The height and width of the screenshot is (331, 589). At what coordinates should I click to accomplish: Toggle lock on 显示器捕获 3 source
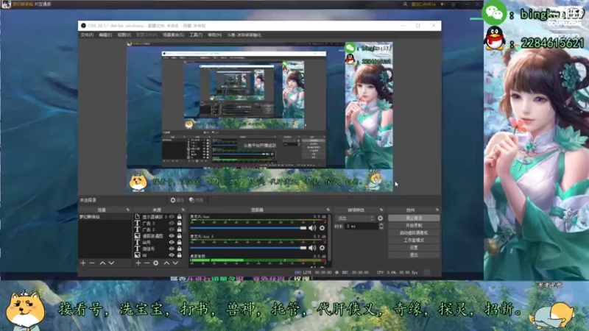pyautogui.click(x=179, y=216)
